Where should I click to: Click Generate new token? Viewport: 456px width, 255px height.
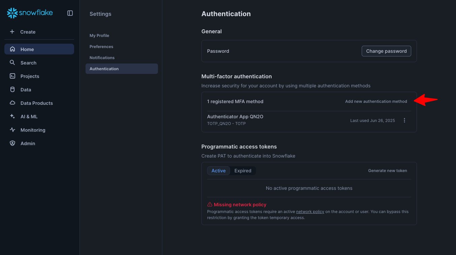pyautogui.click(x=388, y=171)
